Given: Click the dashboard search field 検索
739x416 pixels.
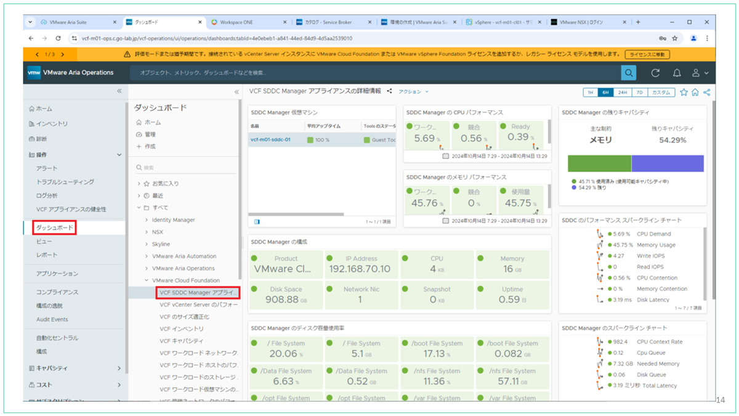Looking at the screenshot, I should click(x=185, y=168).
